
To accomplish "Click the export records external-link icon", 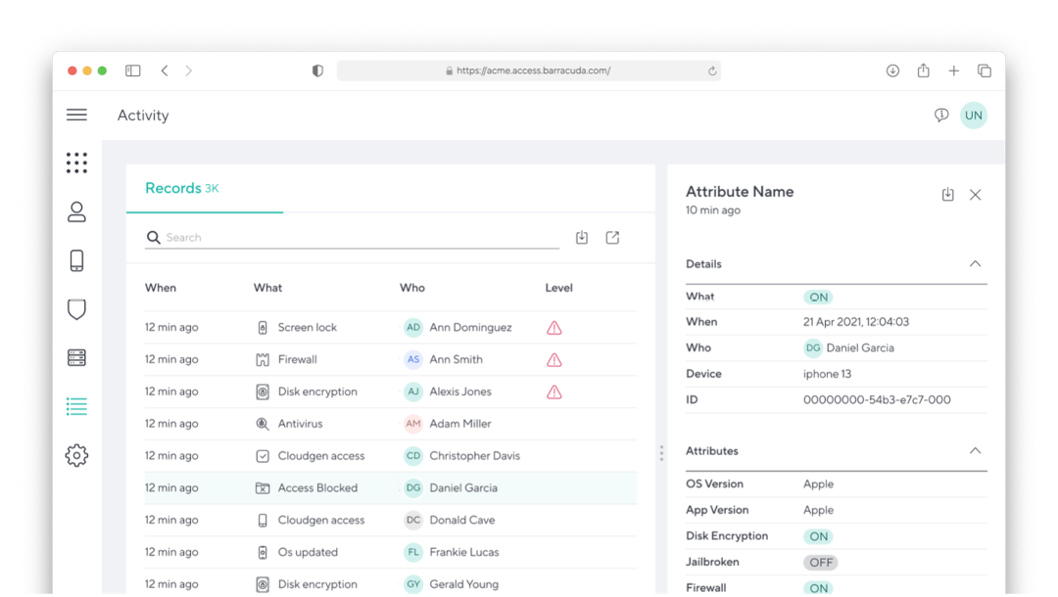I will (612, 238).
